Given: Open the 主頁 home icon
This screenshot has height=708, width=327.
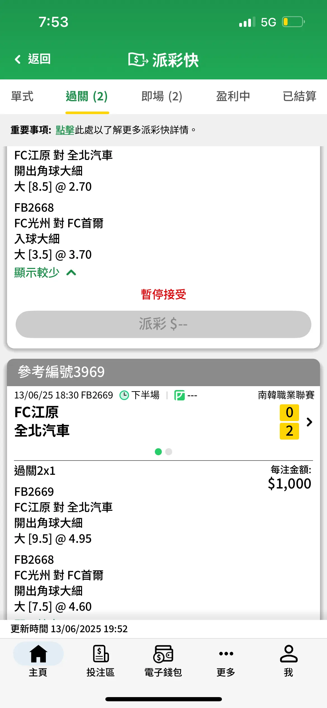Looking at the screenshot, I should [x=38, y=654].
